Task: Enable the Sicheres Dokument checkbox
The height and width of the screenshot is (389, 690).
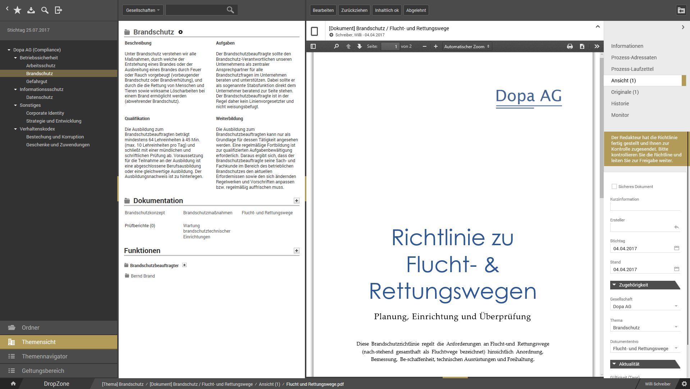Action: click(614, 186)
